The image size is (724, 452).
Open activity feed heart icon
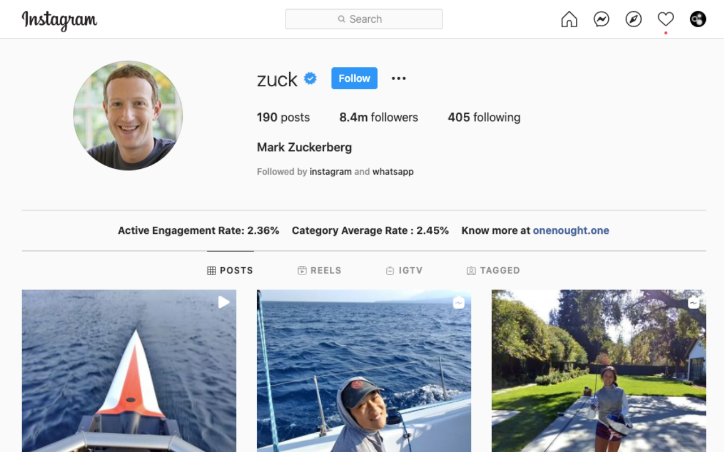tap(666, 19)
